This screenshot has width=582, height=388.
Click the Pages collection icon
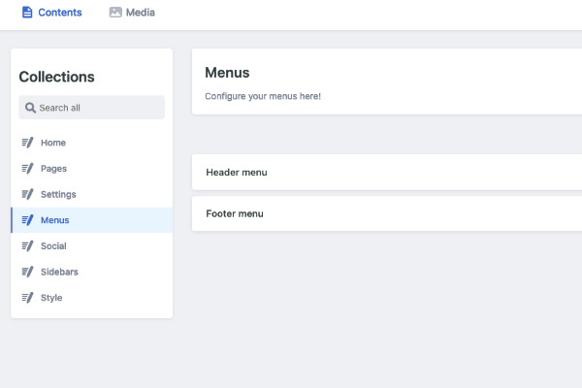click(x=27, y=169)
